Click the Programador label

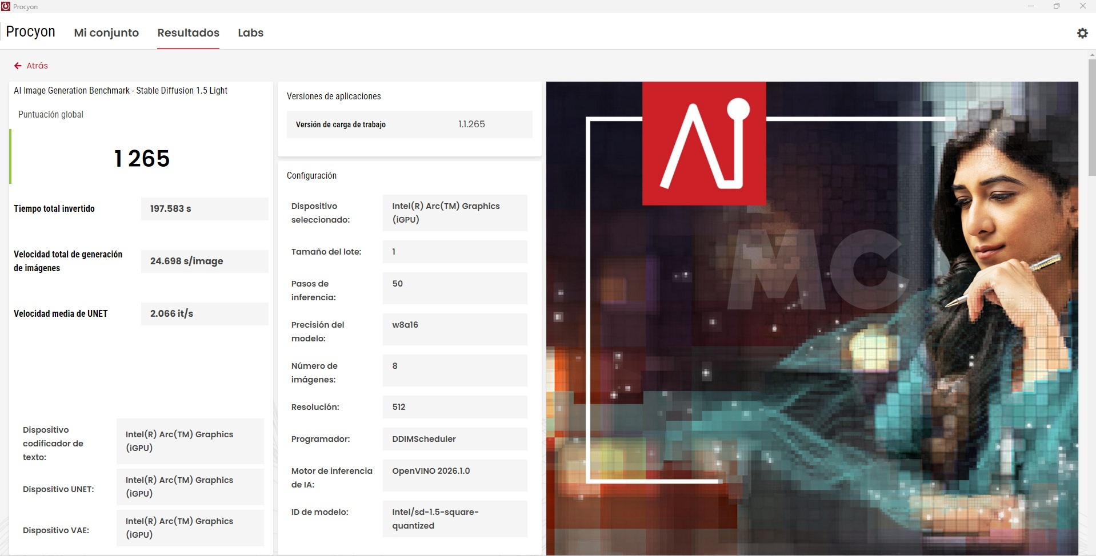[x=321, y=439]
